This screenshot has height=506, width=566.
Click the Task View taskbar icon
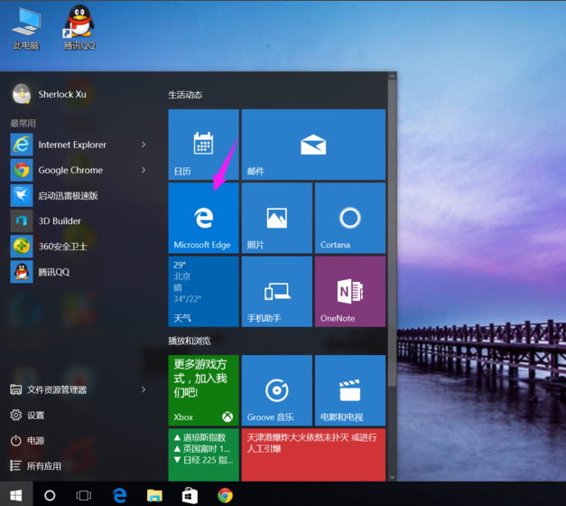tap(83, 495)
